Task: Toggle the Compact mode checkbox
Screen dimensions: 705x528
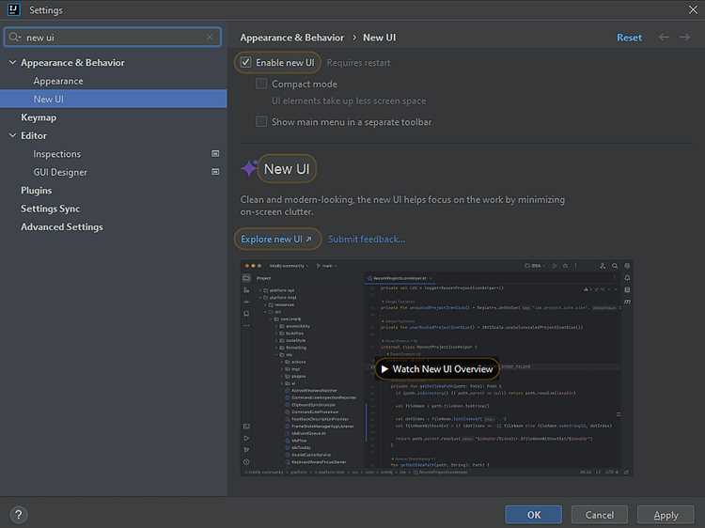Action: (x=261, y=84)
